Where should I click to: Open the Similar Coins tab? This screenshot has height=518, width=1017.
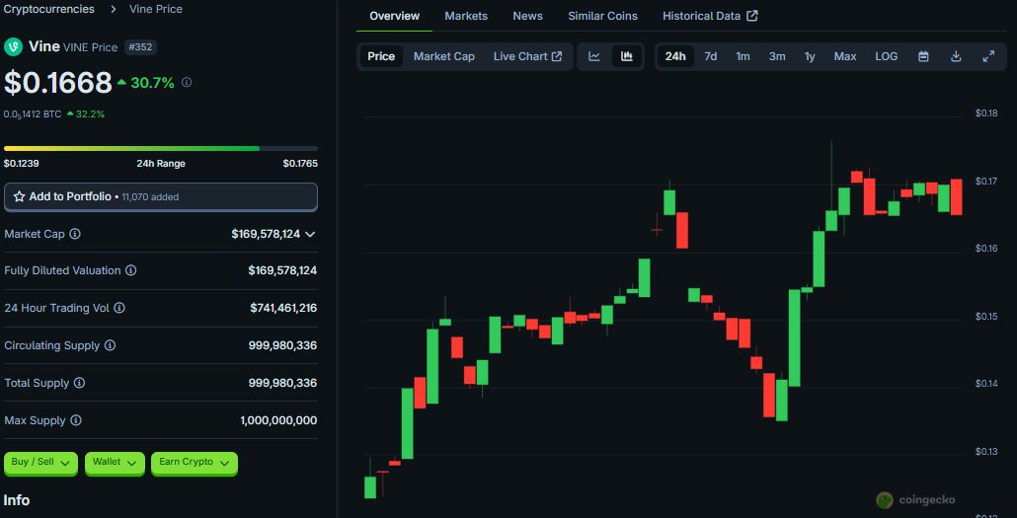coord(602,16)
